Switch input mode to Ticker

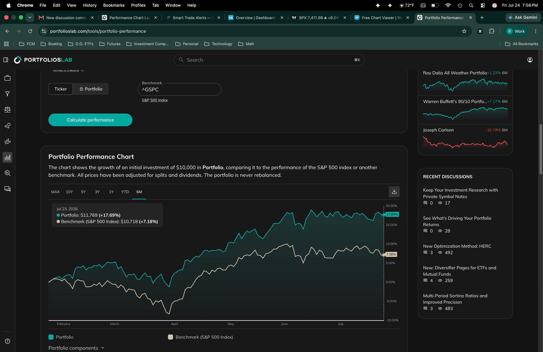[x=60, y=89]
